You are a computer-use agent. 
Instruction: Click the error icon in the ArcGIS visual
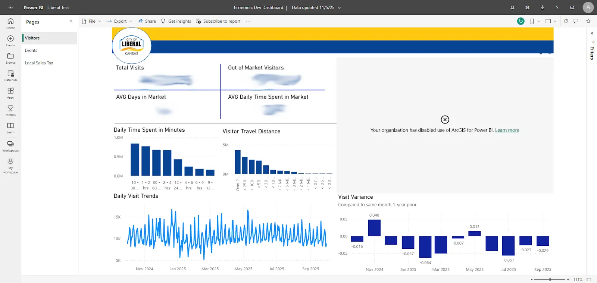445,119
